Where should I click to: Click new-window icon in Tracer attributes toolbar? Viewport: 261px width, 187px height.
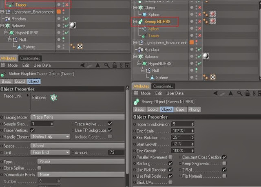[x=127, y=65]
